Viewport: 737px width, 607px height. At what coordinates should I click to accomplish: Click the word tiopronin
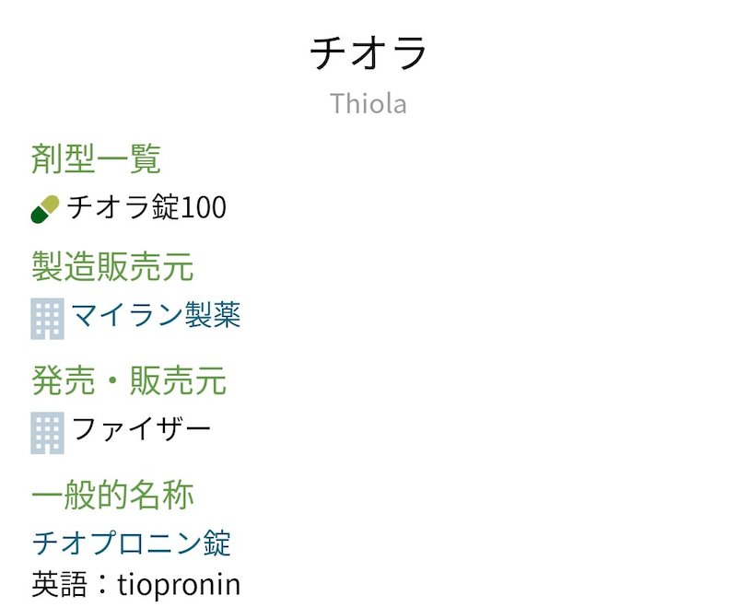click(x=179, y=584)
